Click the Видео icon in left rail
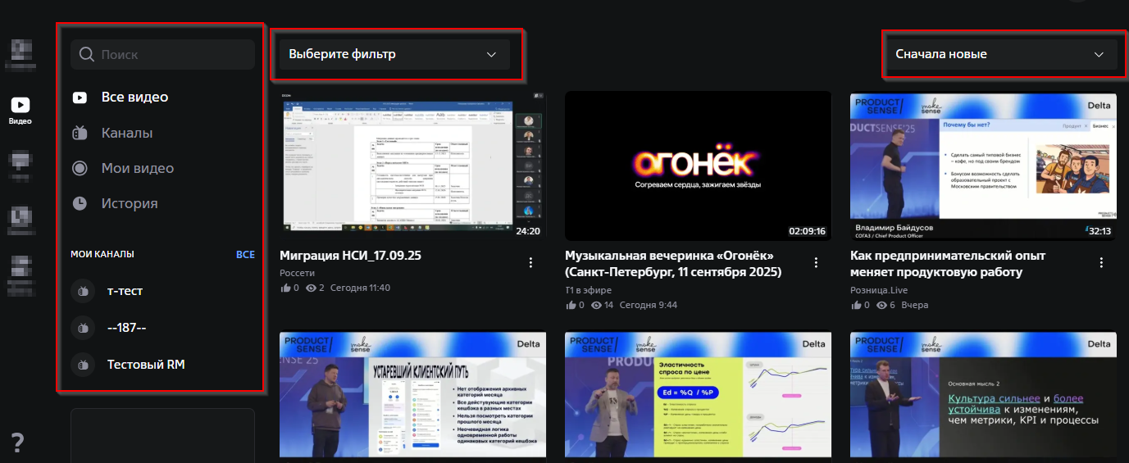1129x463 pixels. [x=20, y=106]
